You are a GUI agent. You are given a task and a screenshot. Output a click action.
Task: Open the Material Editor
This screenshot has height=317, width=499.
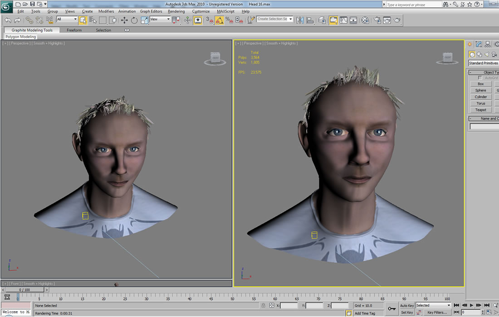365,20
